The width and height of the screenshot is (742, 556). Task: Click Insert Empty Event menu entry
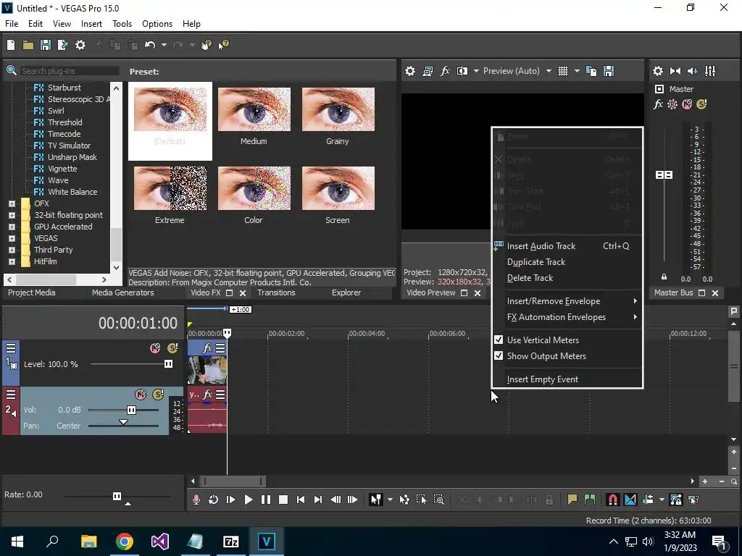[x=567, y=379]
